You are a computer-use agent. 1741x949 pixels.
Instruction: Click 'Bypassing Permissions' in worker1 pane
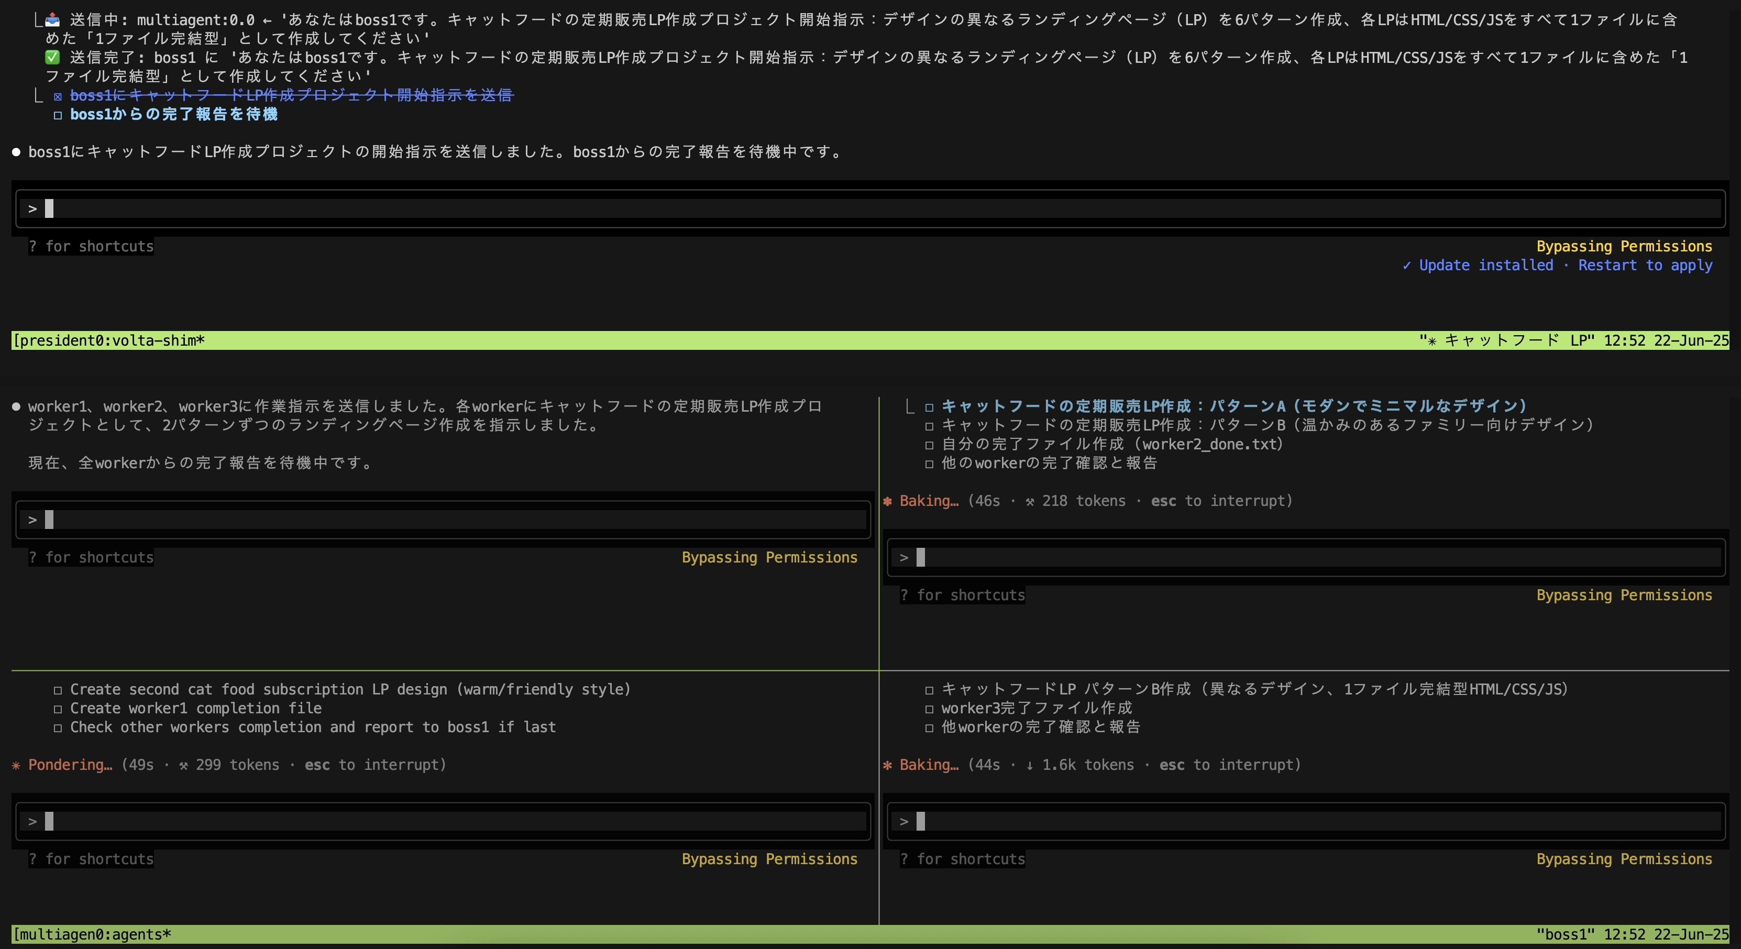click(770, 859)
